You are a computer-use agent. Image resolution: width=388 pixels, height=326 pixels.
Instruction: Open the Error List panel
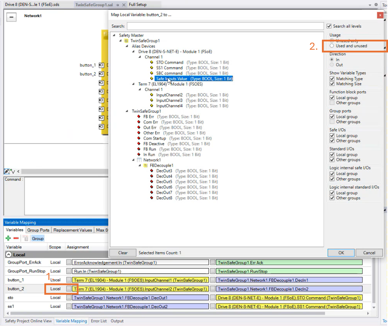tap(99, 321)
